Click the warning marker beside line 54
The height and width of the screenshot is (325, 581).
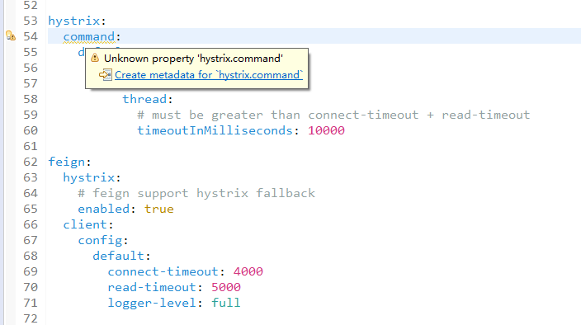(11, 36)
